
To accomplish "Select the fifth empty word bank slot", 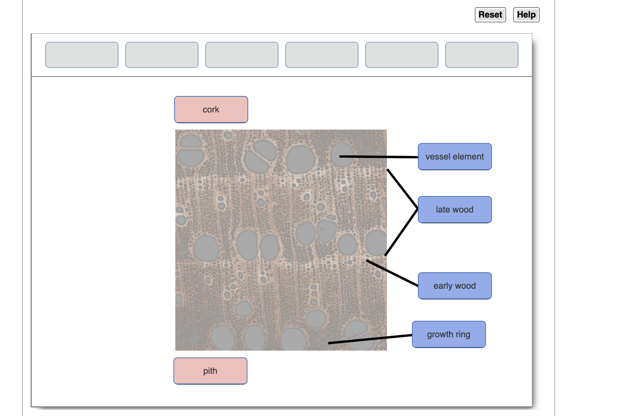I will (x=401, y=55).
